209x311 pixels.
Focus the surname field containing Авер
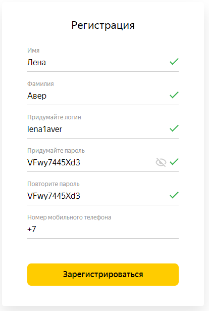[x=103, y=96]
